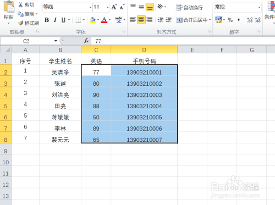Click formula bar showing 77
Image resolution: width=275 pixels, height=205 pixels.
183,41
